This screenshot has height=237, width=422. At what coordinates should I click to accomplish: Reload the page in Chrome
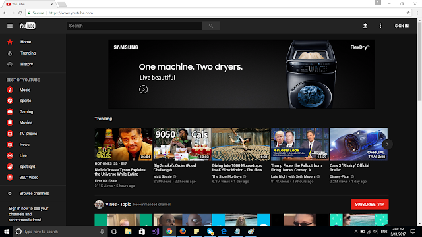pyautogui.click(x=20, y=13)
